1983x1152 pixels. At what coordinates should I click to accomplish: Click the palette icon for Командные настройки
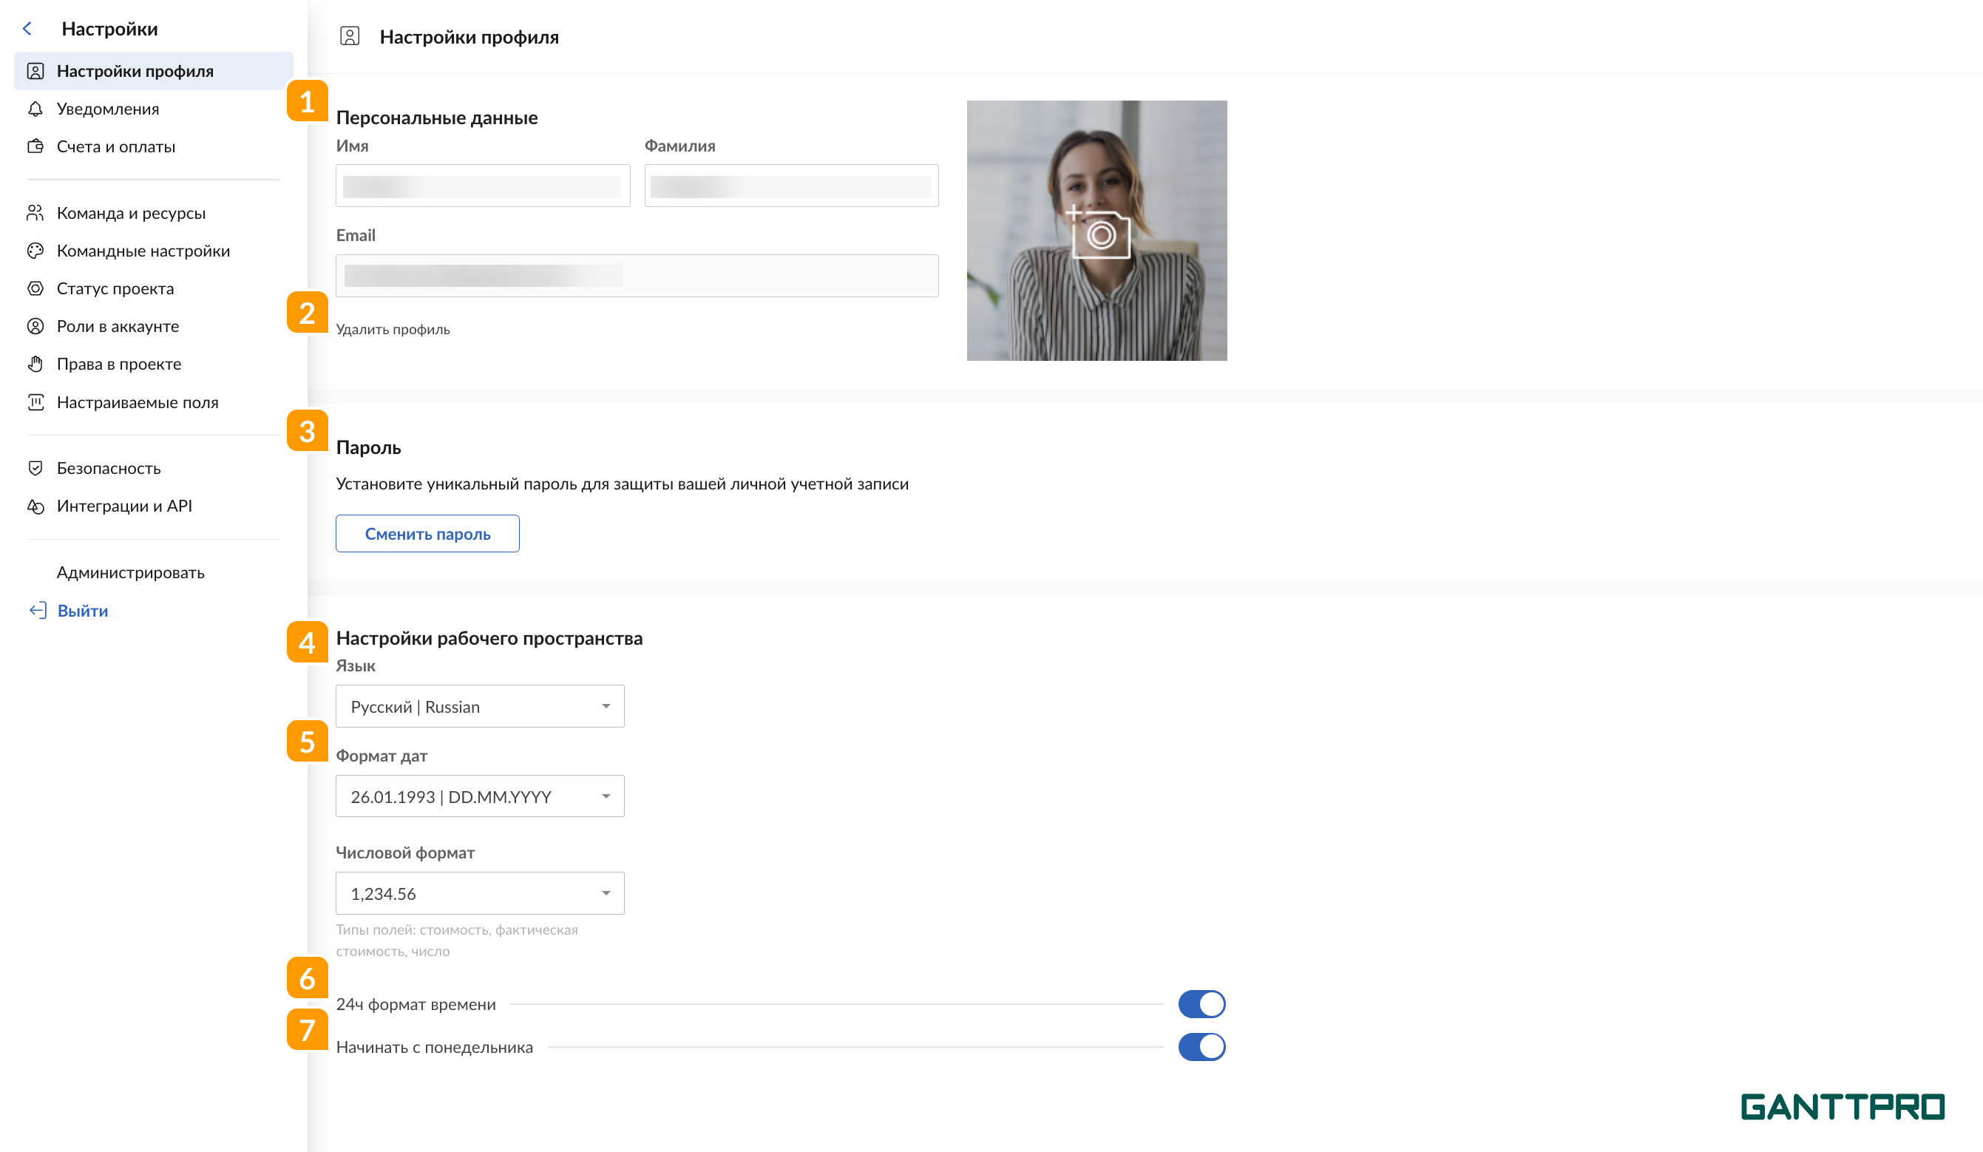35,251
